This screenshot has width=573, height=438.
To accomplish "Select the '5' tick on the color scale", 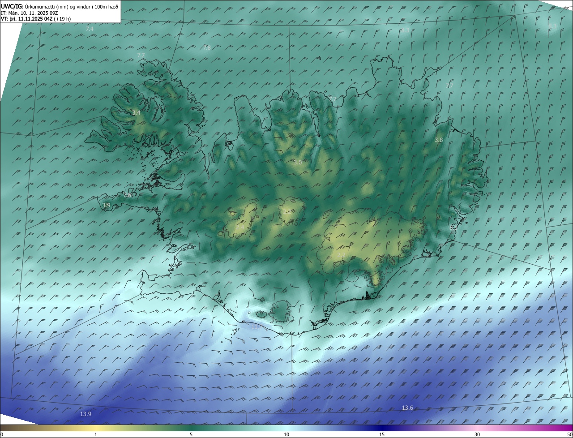I will click(x=191, y=434).
